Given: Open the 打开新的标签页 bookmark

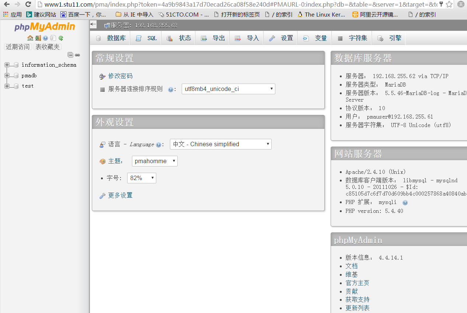Looking at the screenshot, I should click(237, 15).
